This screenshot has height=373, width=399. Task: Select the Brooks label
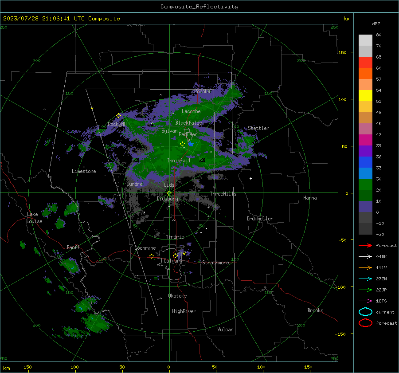(315, 310)
